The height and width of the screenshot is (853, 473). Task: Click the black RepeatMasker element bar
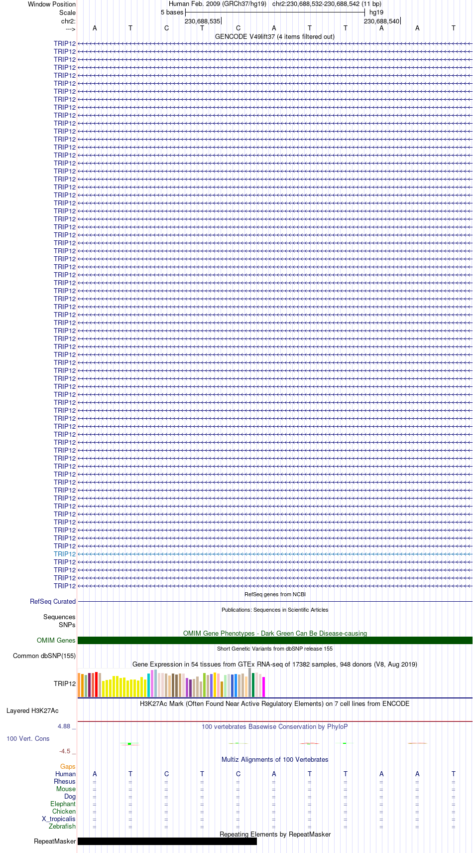point(167,842)
